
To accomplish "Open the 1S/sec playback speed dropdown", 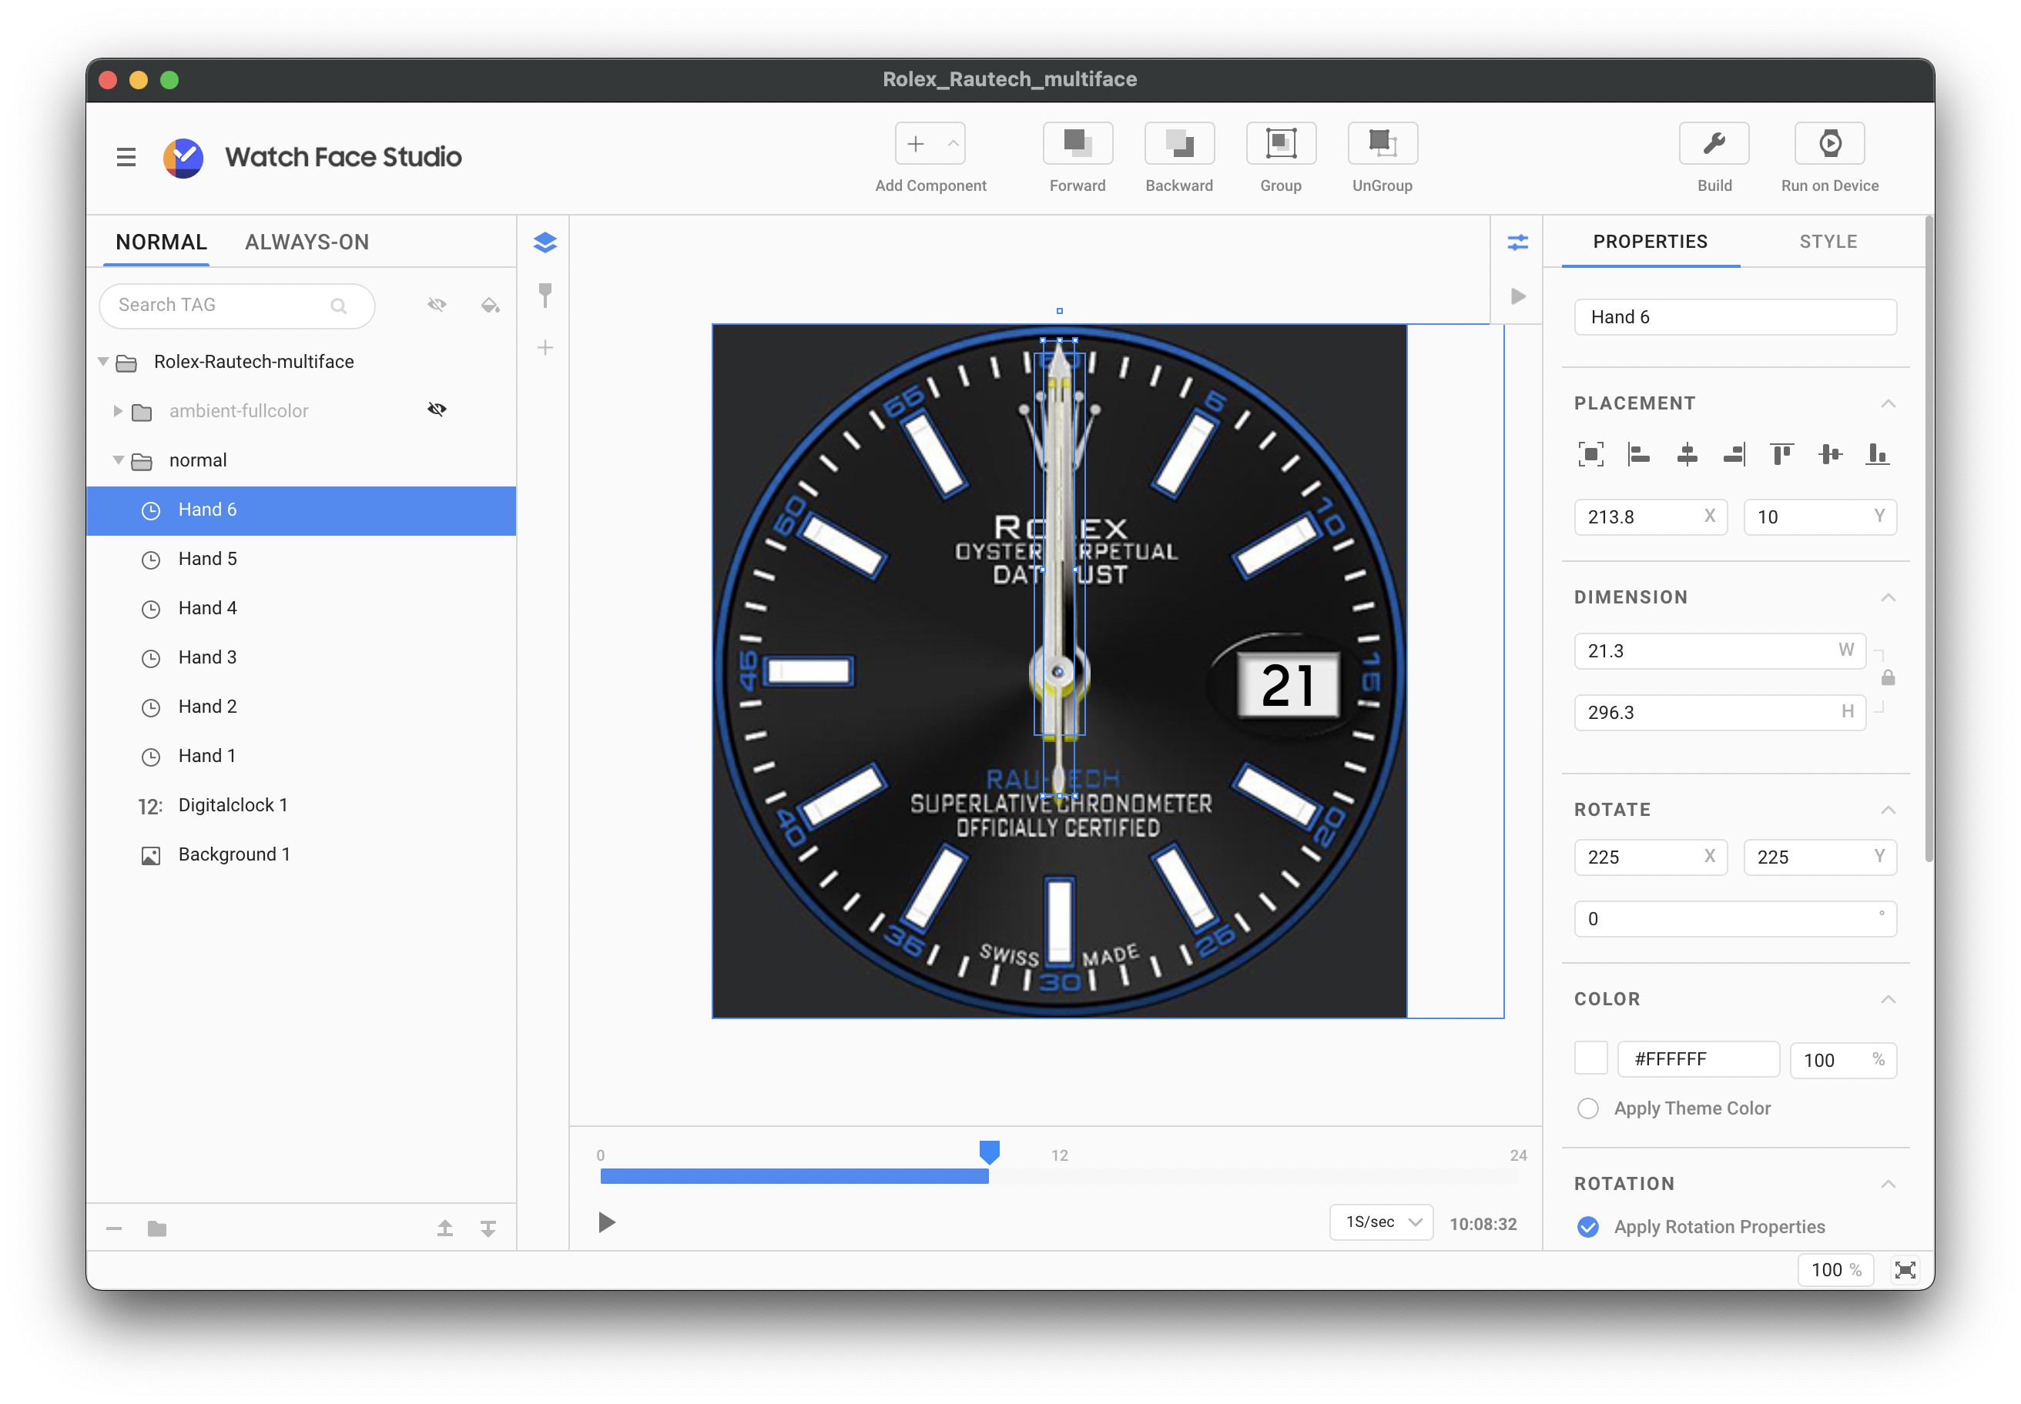I will [1381, 1222].
